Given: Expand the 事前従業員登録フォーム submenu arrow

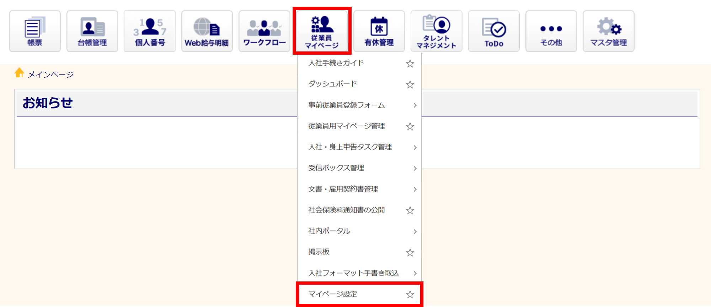Looking at the screenshot, I should [x=415, y=105].
